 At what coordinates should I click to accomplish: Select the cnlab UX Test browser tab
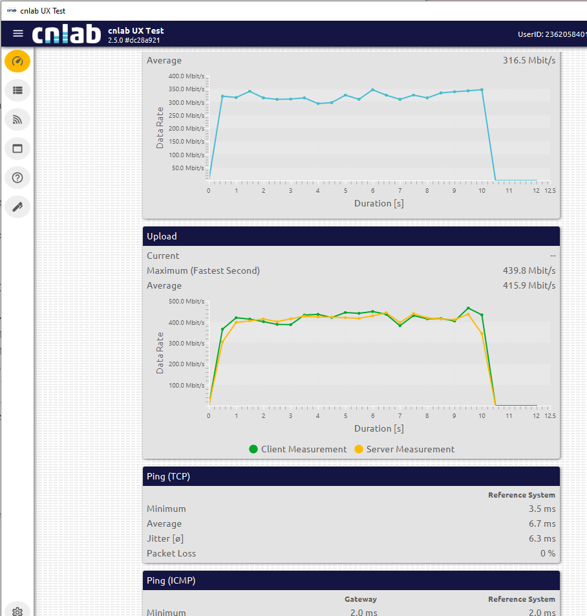click(x=42, y=10)
